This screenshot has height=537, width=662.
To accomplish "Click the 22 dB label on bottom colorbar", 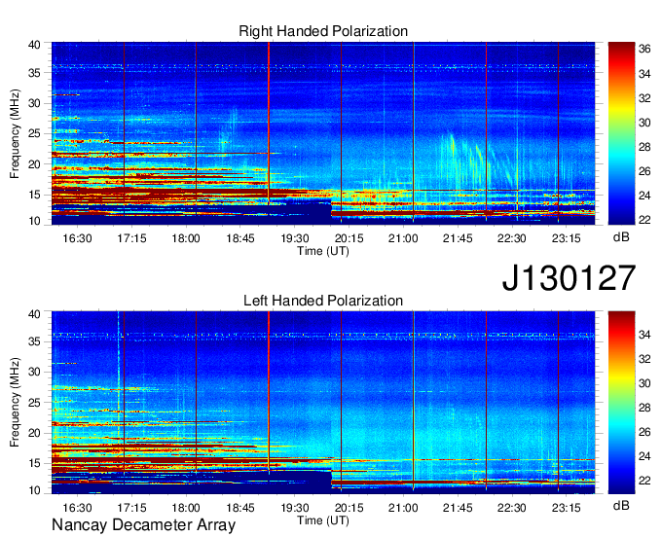I will coord(644,481).
